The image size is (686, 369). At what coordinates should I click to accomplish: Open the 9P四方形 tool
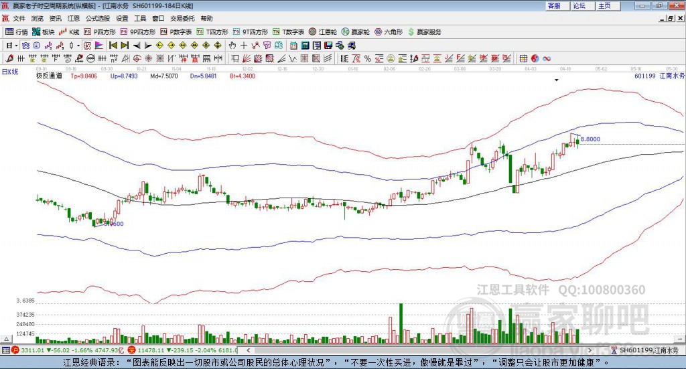138,32
